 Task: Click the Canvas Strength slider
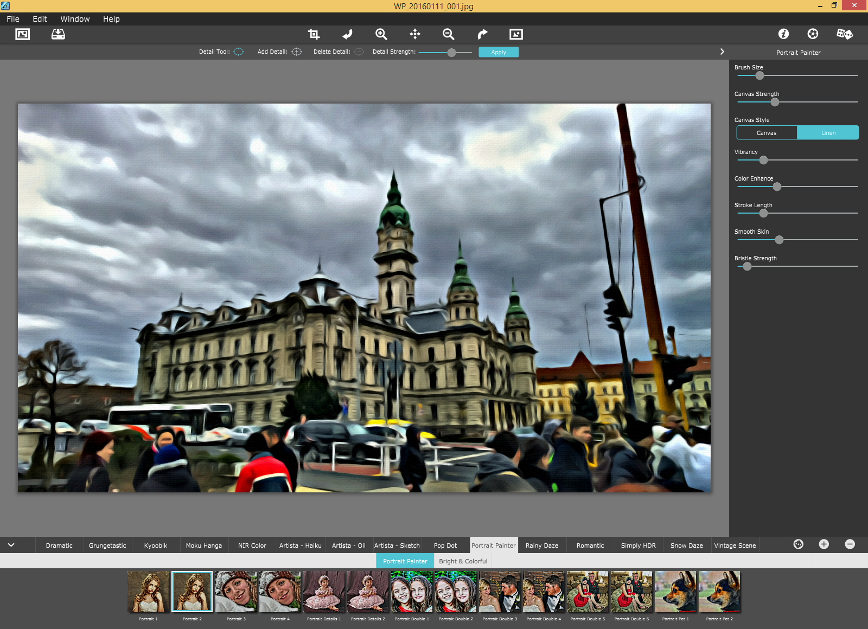pyautogui.click(x=797, y=102)
